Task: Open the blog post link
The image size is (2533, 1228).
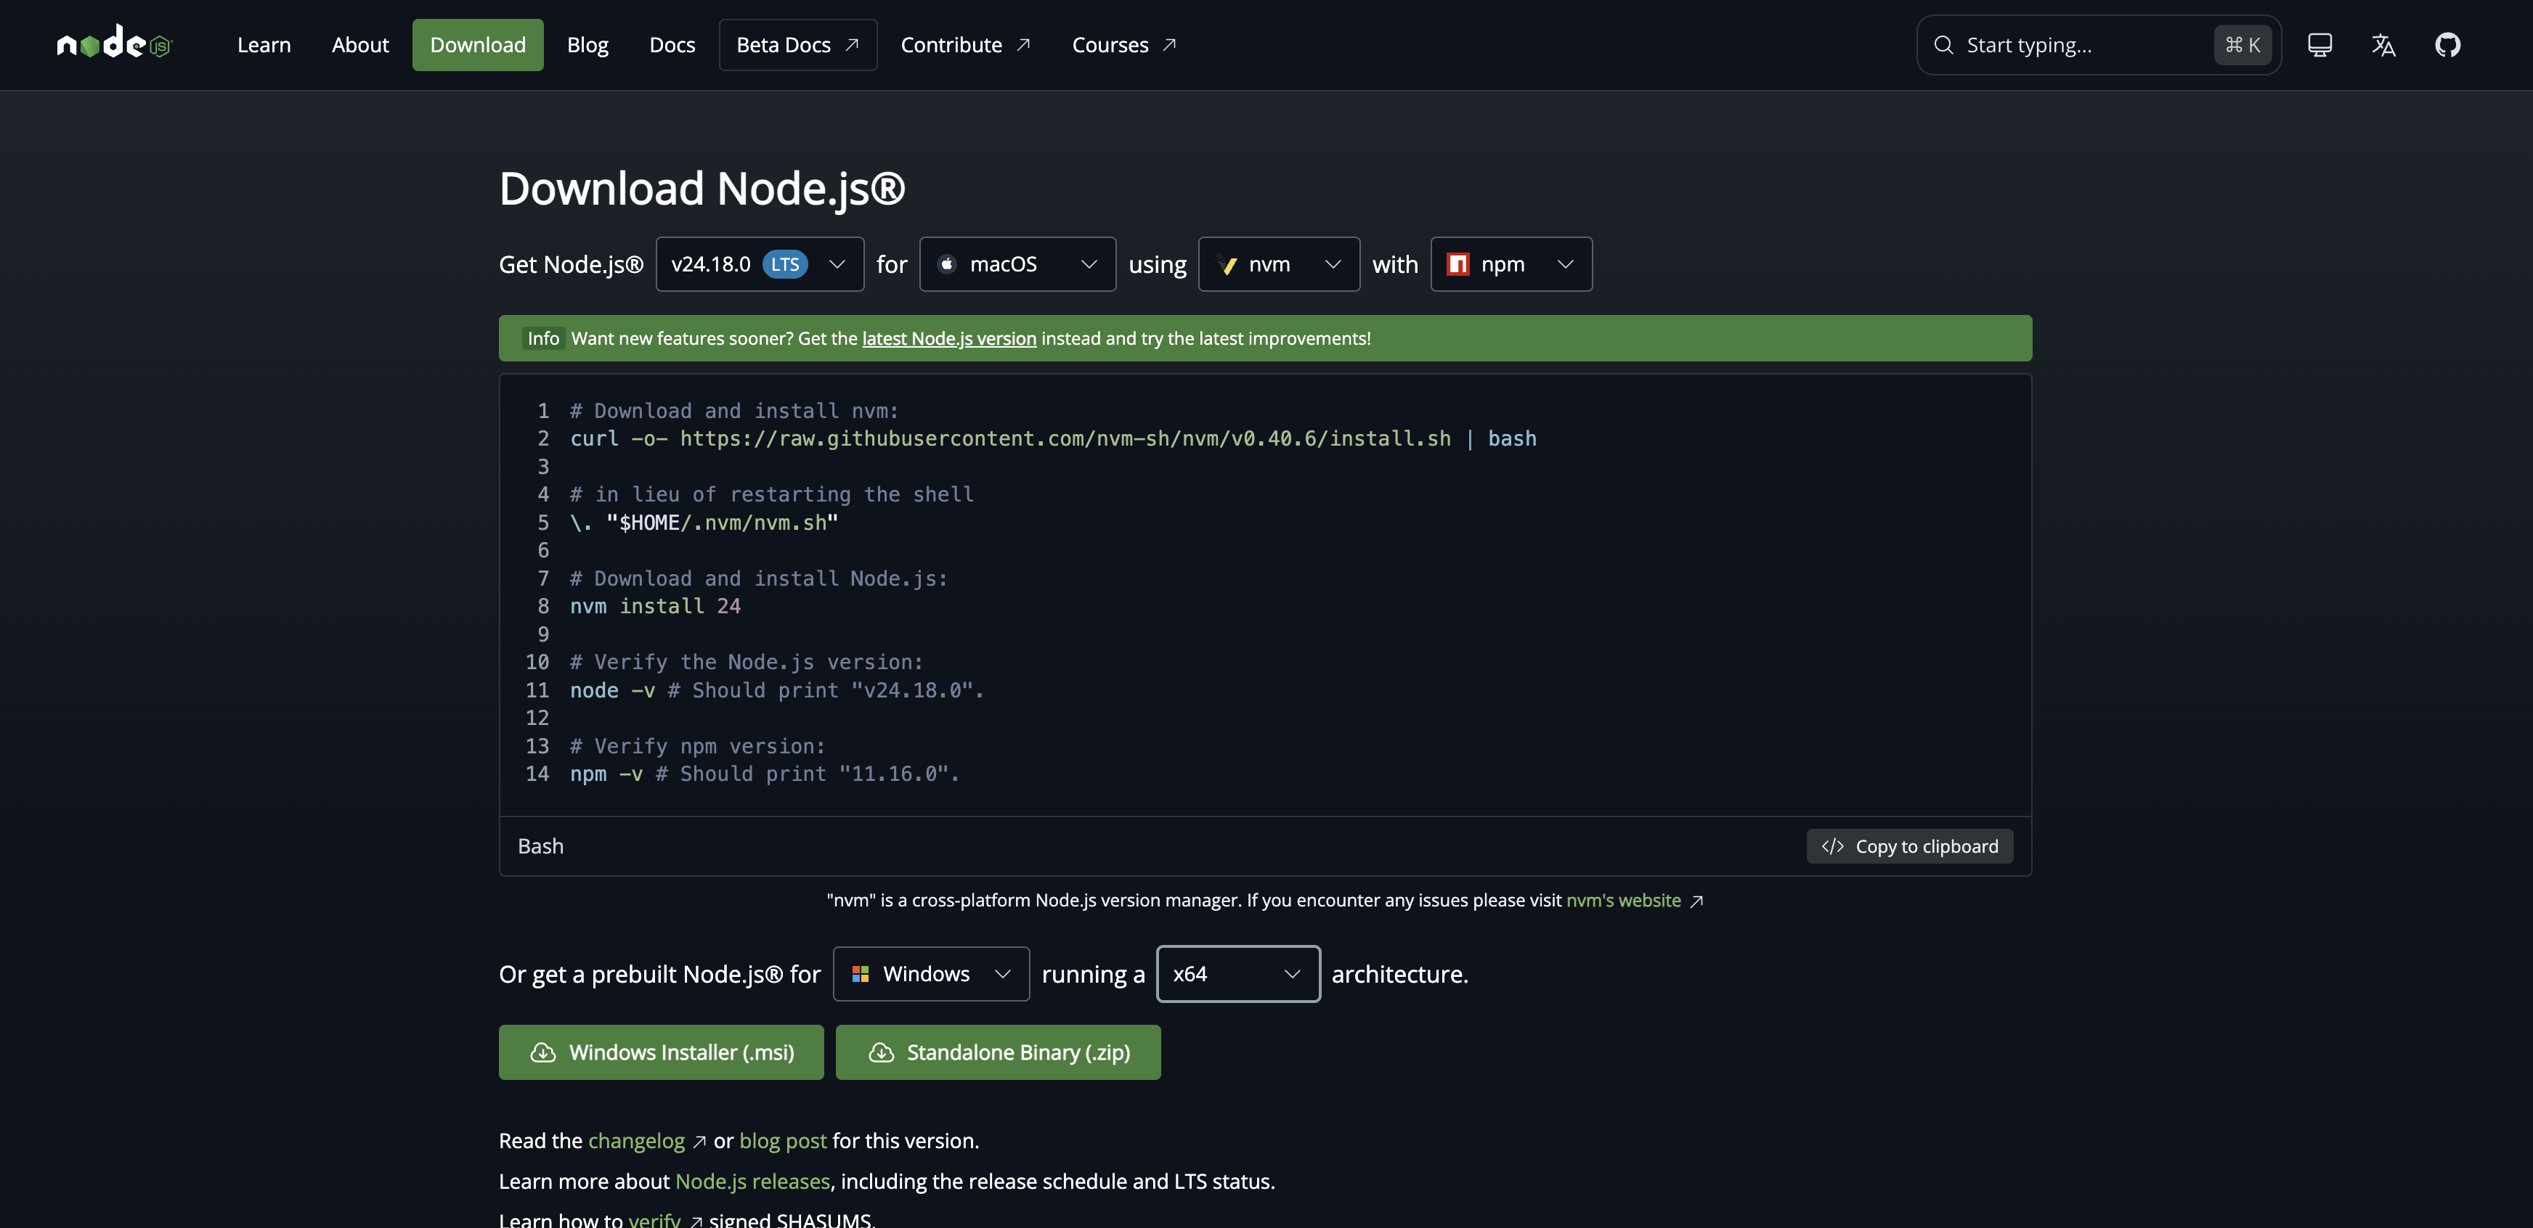Action: coord(783,1141)
